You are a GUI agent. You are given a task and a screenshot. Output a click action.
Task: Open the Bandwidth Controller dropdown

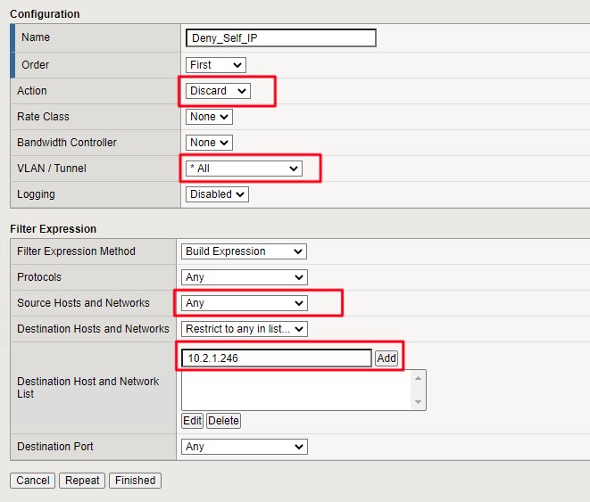(x=209, y=143)
